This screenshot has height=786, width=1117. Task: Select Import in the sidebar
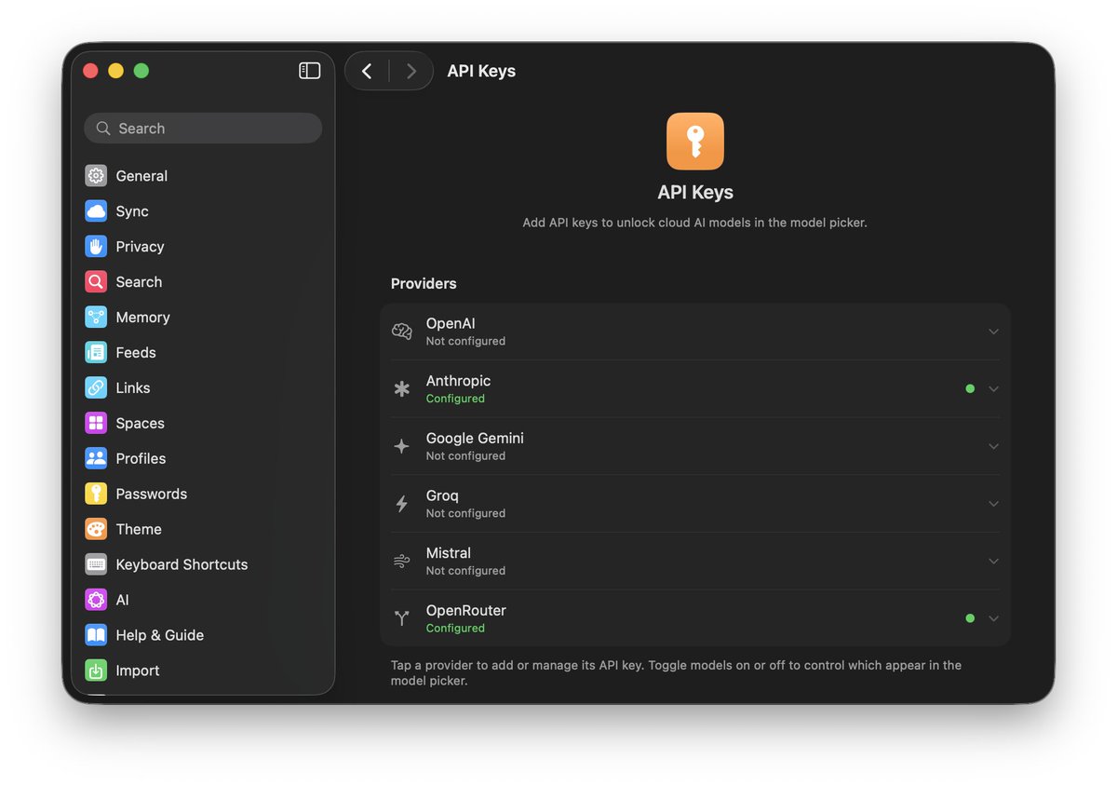tap(203, 671)
